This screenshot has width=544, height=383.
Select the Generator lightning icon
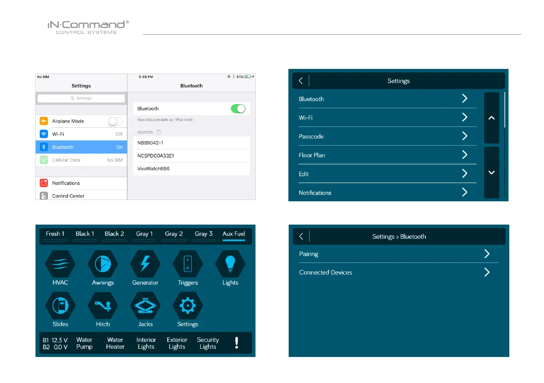click(x=145, y=264)
